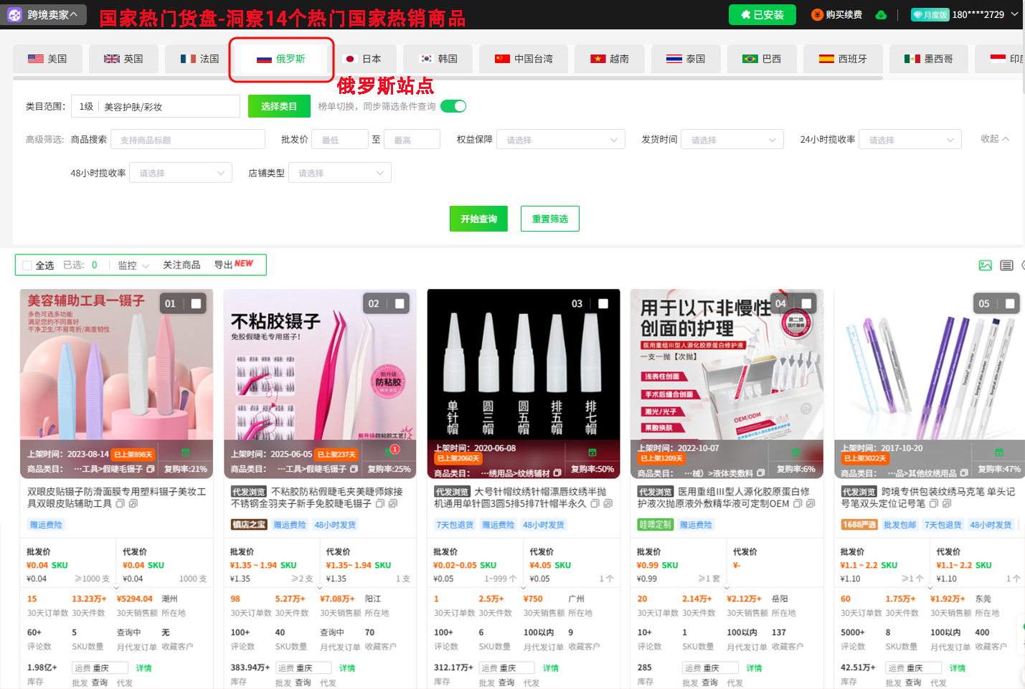Click the 月度版 membership badge icon
The image size is (1025, 689).
coord(930,14)
